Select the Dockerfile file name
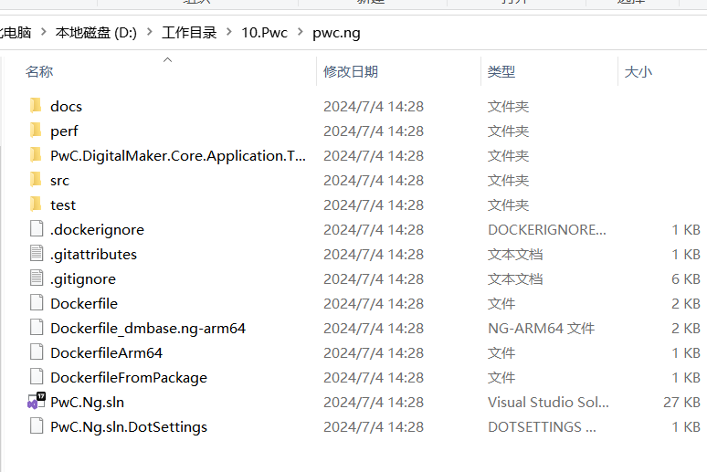Viewport: 707px width, 472px height. [x=84, y=303]
